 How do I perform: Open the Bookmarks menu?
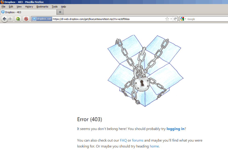click(42, 7)
